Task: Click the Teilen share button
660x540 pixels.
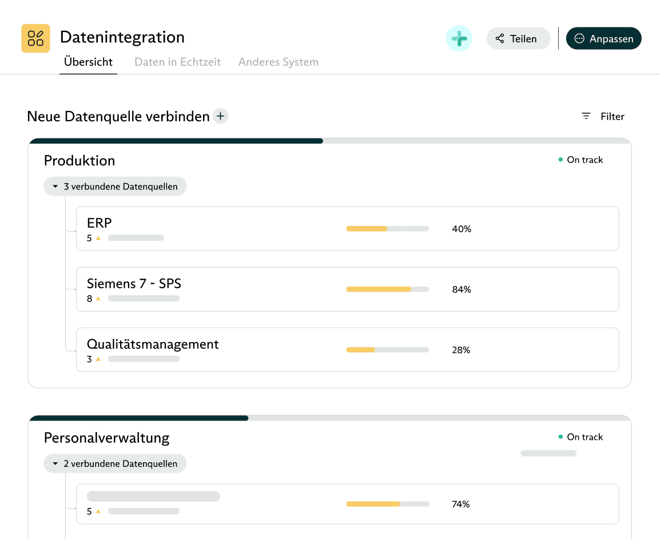Action: 518,39
